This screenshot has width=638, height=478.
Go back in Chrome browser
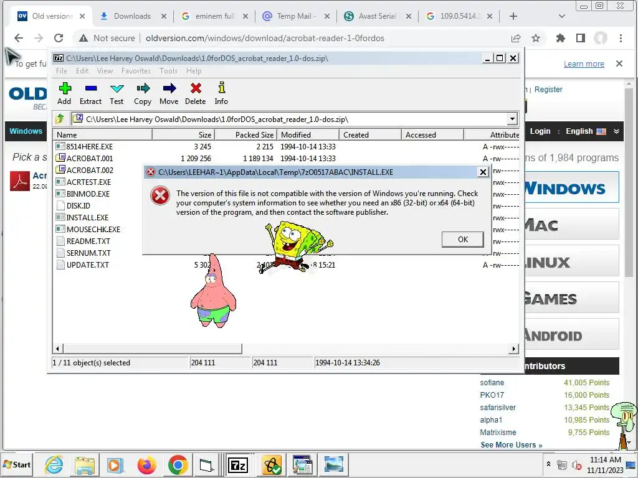tap(19, 38)
